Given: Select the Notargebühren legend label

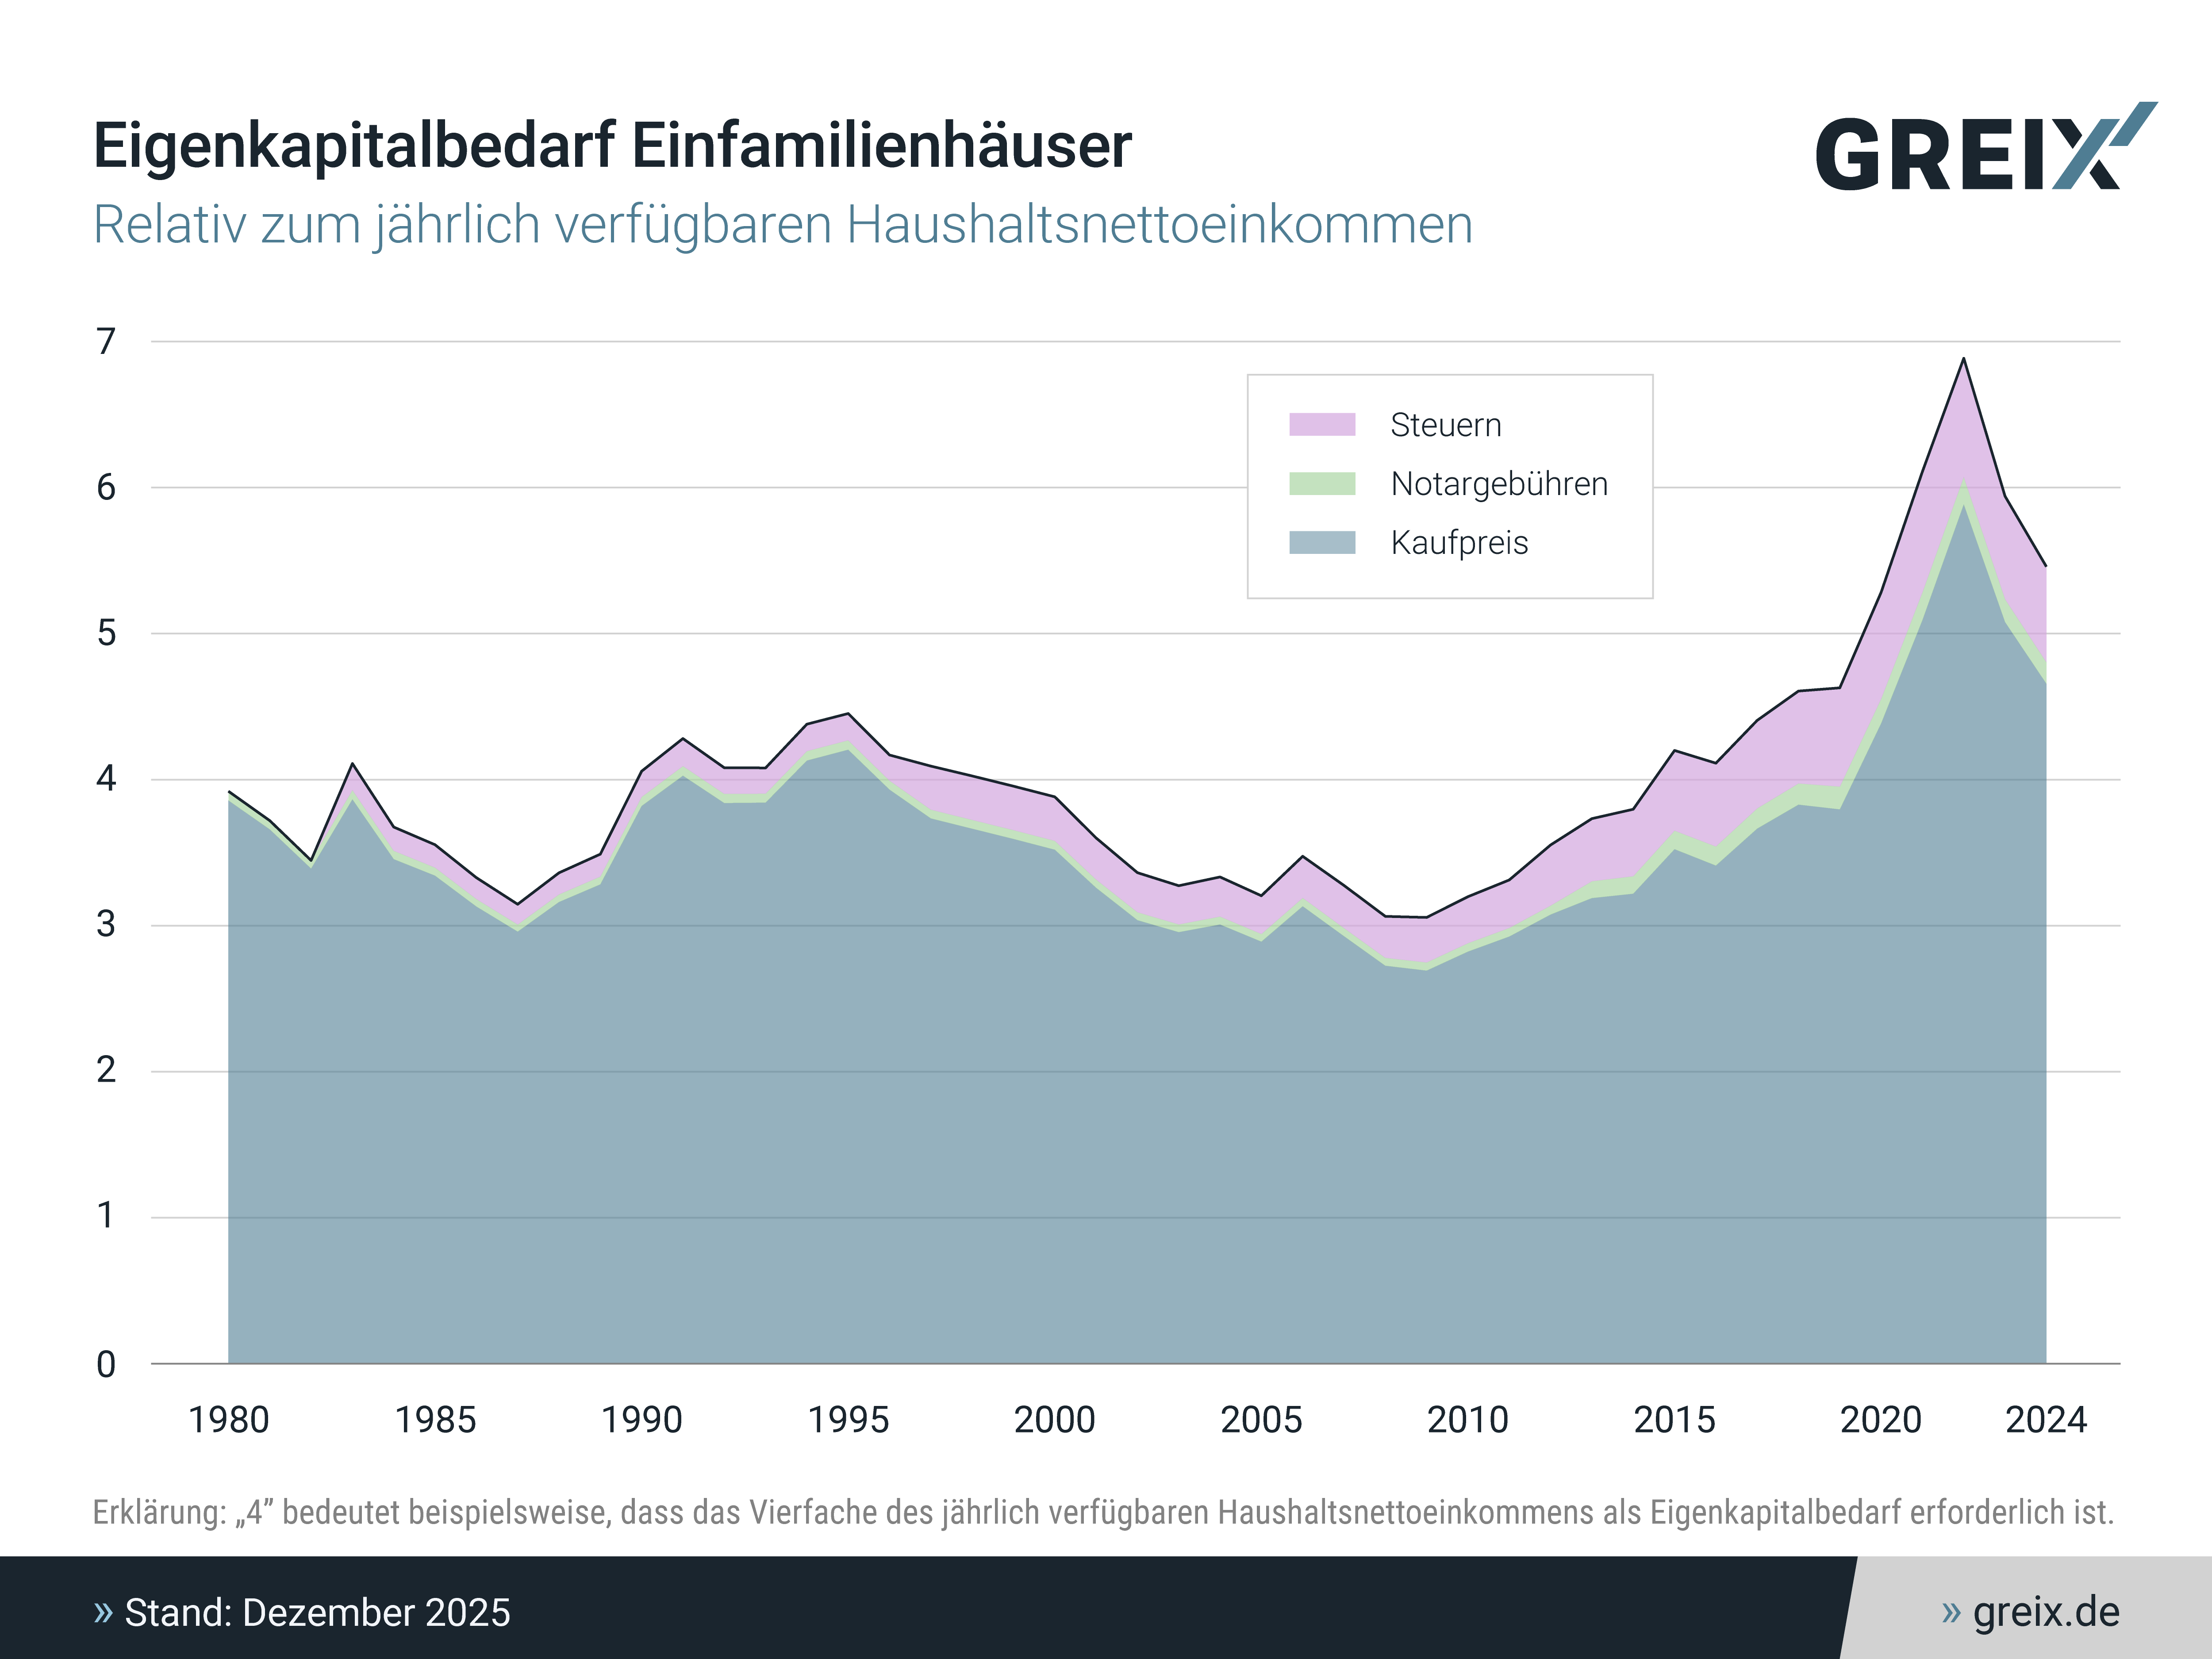Looking at the screenshot, I should (1498, 484).
